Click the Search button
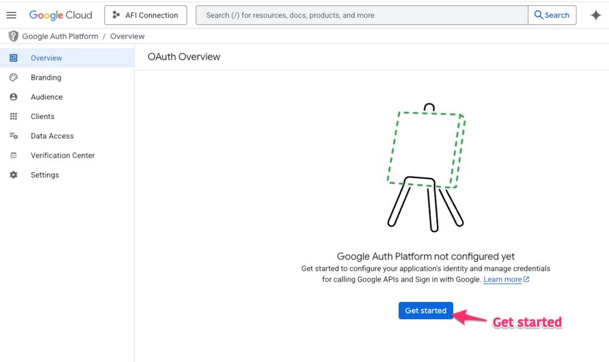609x362 pixels. (551, 15)
